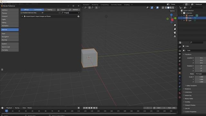Toggle the Community add-ons filter
Screen dimensions: 206x116
pyautogui.click(x=38, y=10)
